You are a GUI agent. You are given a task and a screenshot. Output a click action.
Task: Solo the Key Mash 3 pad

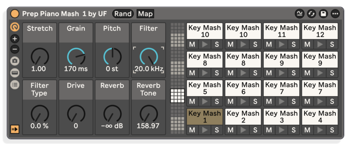(x=293, y=130)
